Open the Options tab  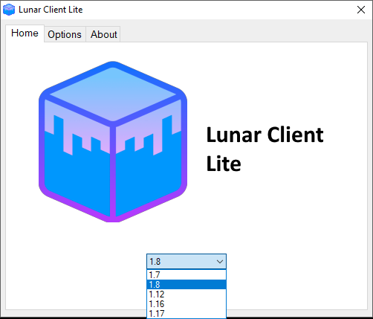click(65, 34)
